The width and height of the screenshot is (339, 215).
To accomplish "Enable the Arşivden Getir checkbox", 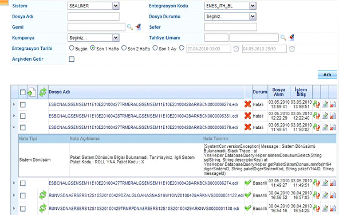I will [72, 59].
